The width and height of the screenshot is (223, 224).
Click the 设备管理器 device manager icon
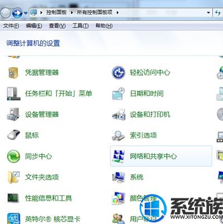tap(13, 114)
